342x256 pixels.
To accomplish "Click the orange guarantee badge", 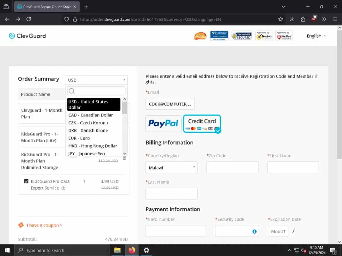I will tap(200, 36).
